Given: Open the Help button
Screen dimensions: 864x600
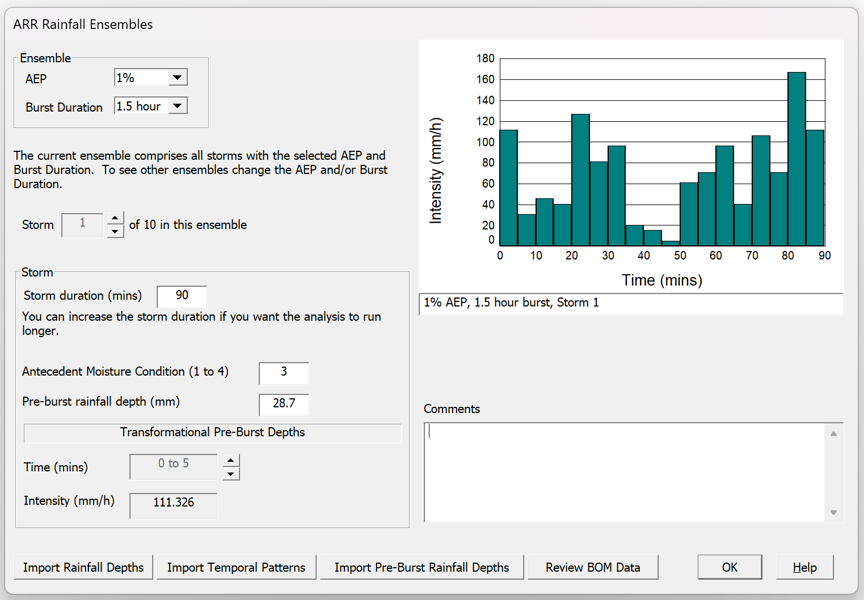Looking at the screenshot, I should [804, 568].
